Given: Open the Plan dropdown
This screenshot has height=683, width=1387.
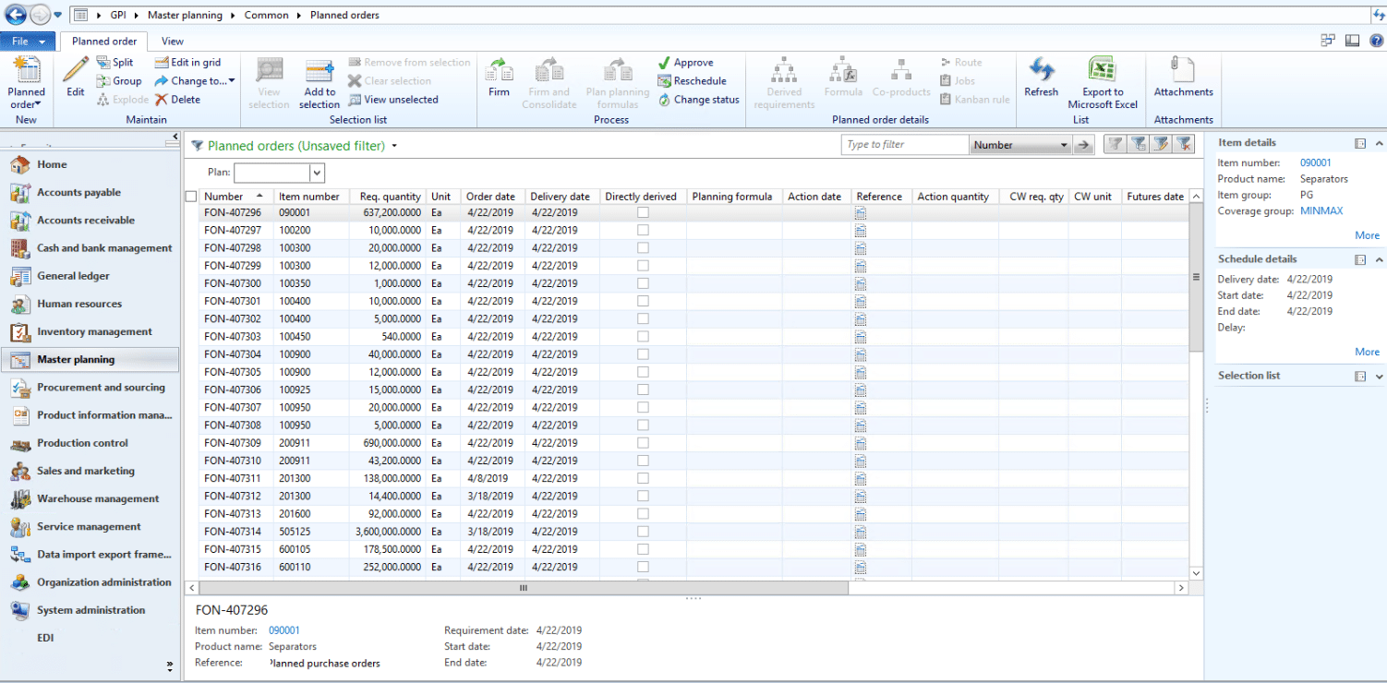Looking at the screenshot, I should (315, 173).
